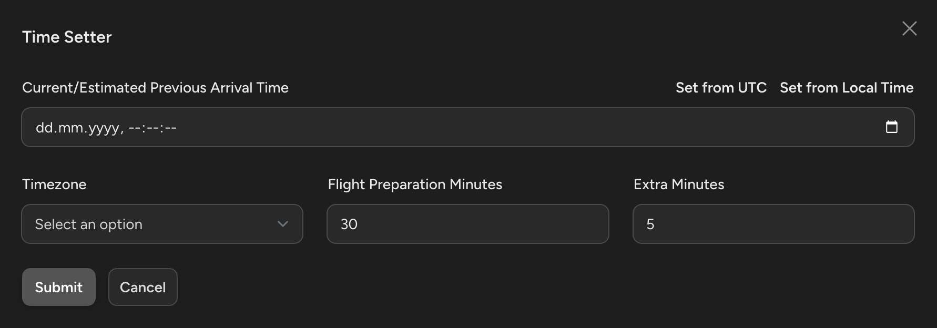Click the Timezone dropdown chevron
The height and width of the screenshot is (328, 937).
pos(282,224)
